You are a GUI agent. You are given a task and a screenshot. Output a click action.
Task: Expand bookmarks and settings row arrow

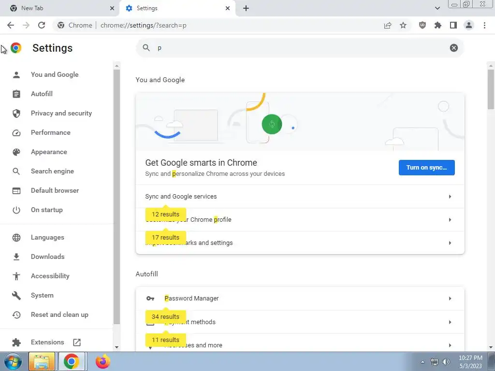click(450, 243)
